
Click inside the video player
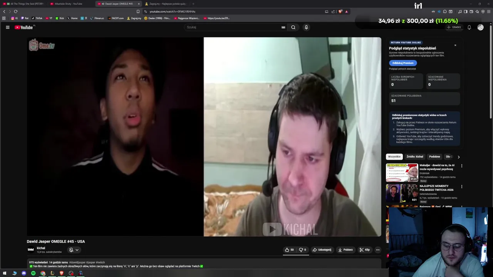pyautogui.click(x=204, y=137)
